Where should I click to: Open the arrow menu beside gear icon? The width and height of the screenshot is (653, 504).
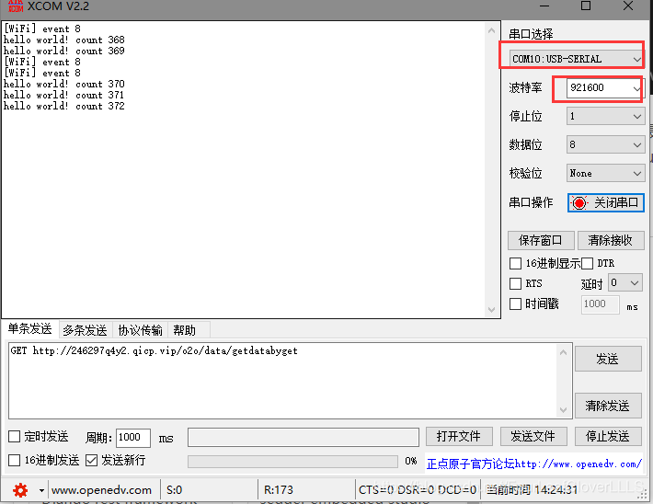click(41, 490)
